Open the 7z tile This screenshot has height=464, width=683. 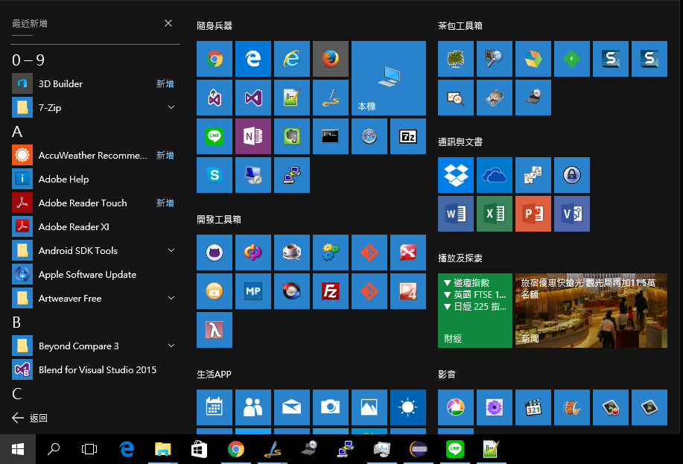pyautogui.click(x=408, y=136)
